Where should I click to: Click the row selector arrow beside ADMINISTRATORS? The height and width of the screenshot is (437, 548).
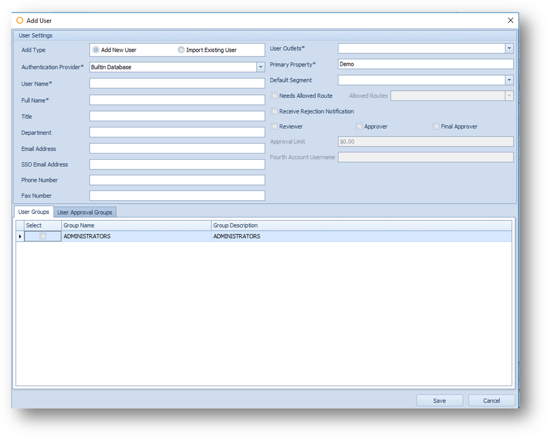19,236
